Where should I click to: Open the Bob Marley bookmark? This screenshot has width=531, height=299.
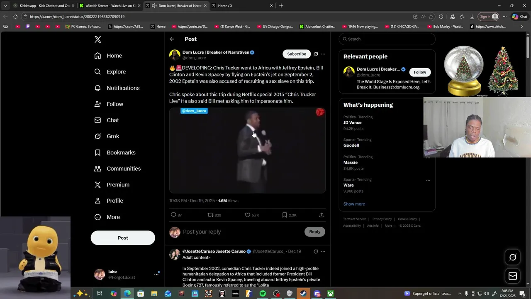(x=445, y=27)
